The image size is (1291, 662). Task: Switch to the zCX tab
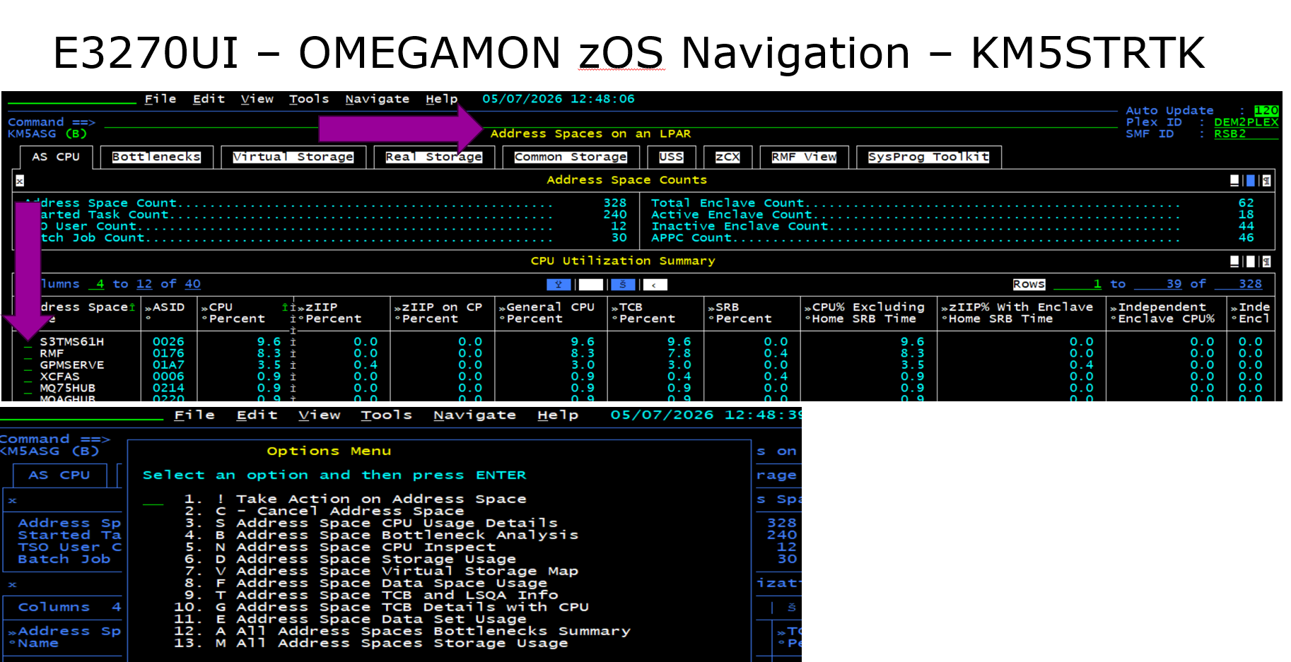(728, 157)
